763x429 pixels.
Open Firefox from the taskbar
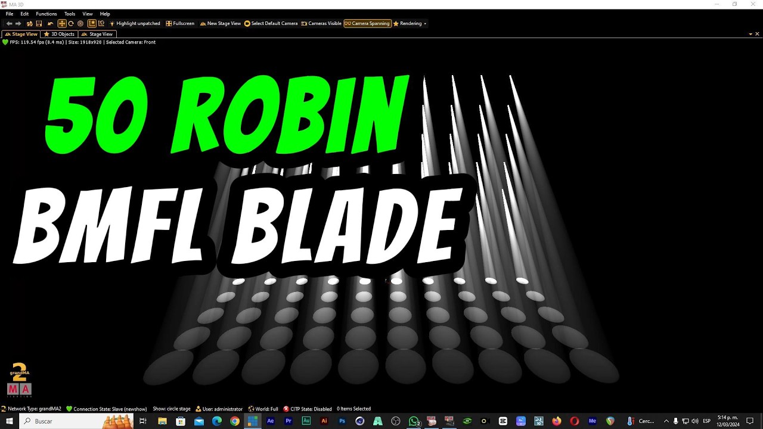[557, 421]
